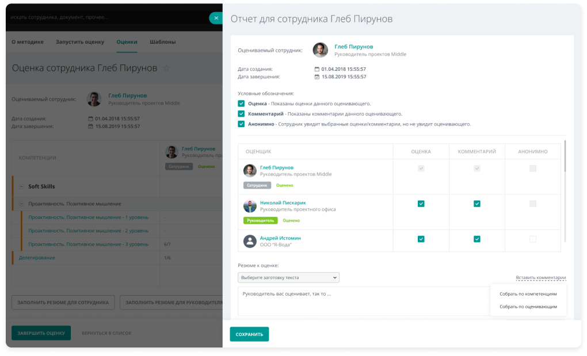The height and width of the screenshot is (356, 587).
Task: Toggle the Оценка legend checkbox
Action: 241,104
